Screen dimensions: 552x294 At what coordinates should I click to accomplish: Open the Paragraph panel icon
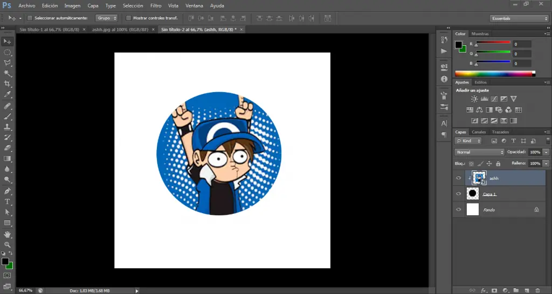point(444,135)
